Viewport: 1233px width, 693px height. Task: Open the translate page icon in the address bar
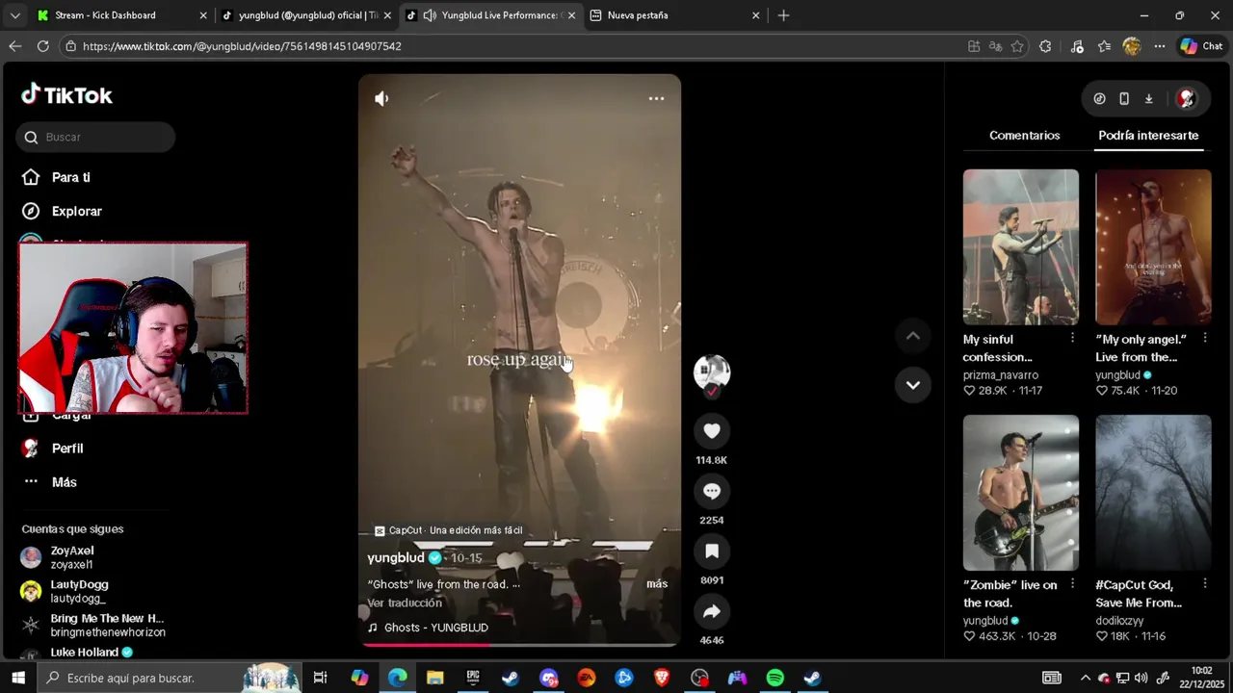(995, 46)
